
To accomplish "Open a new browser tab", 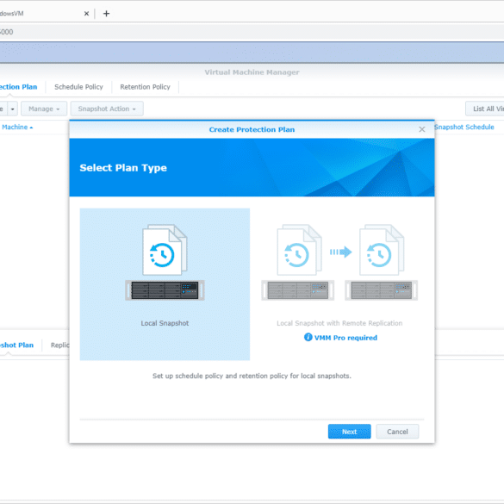I will point(106,14).
